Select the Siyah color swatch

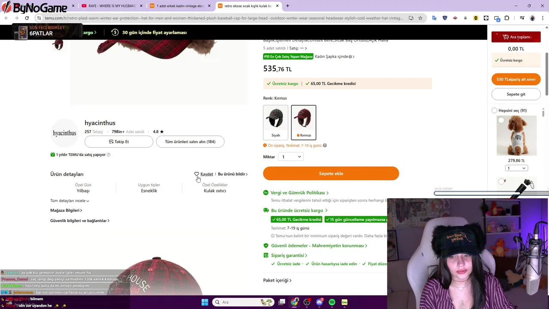click(275, 122)
